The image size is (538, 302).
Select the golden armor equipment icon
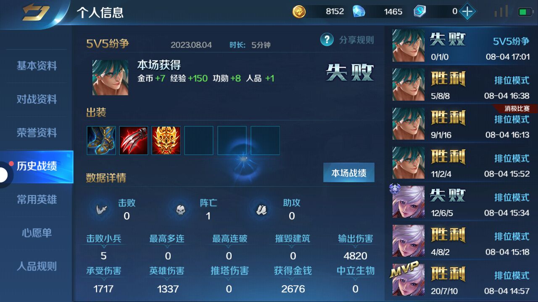pos(166,141)
